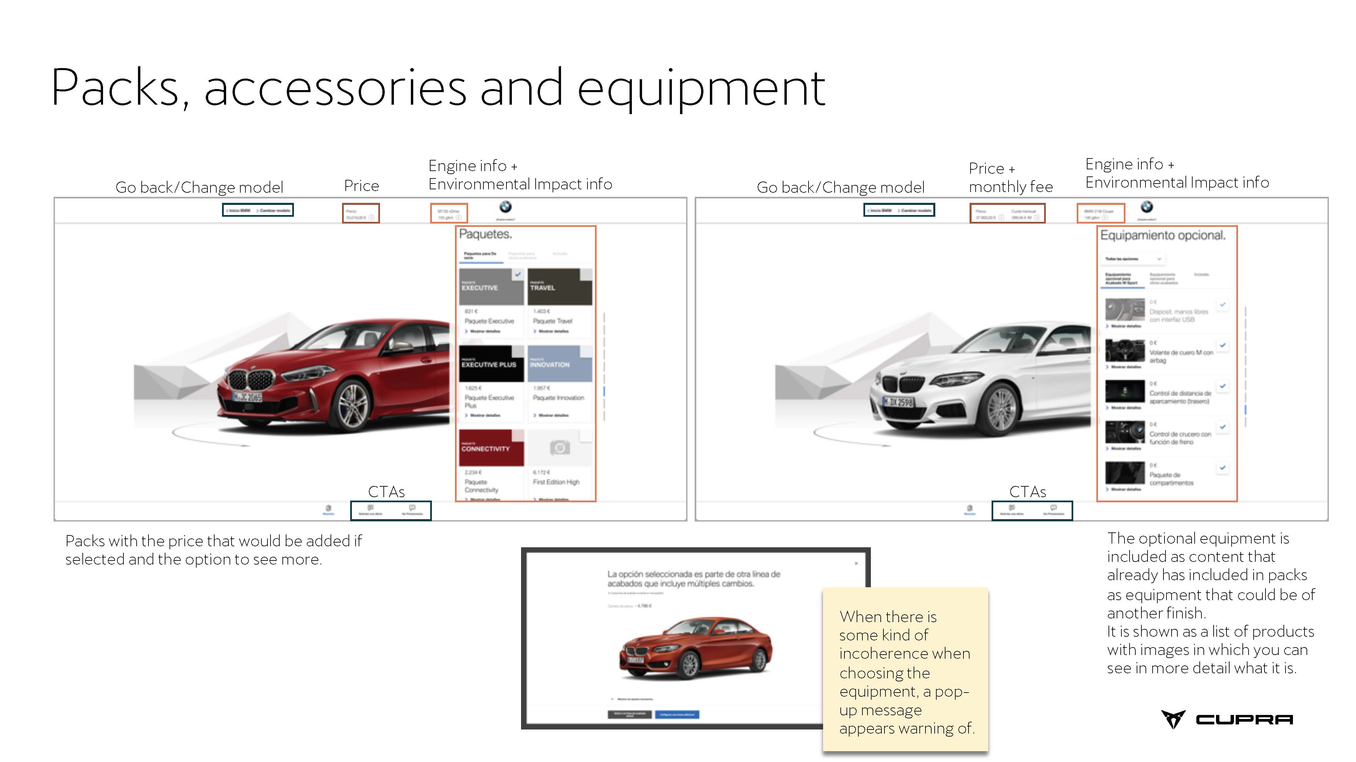Open the Todas las opciones dropdown
This screenshot has width=1356, height=762.
tap(1133, 259)
